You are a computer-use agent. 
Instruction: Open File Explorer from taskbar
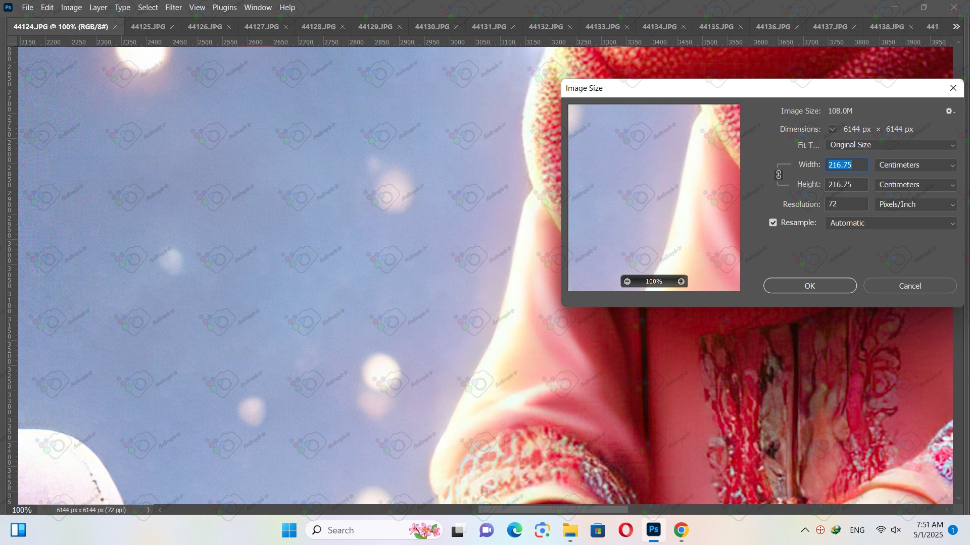[x=570, y=530]
